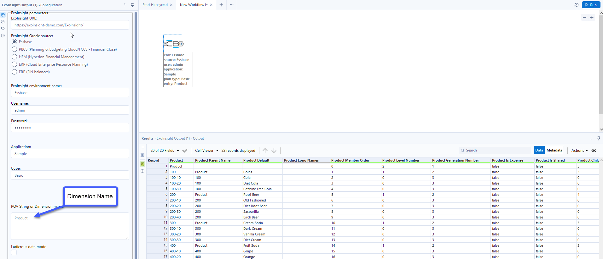Add a new workflow tab with plus
The height and width of the screenshot is (259, 603).
[221, 5]
